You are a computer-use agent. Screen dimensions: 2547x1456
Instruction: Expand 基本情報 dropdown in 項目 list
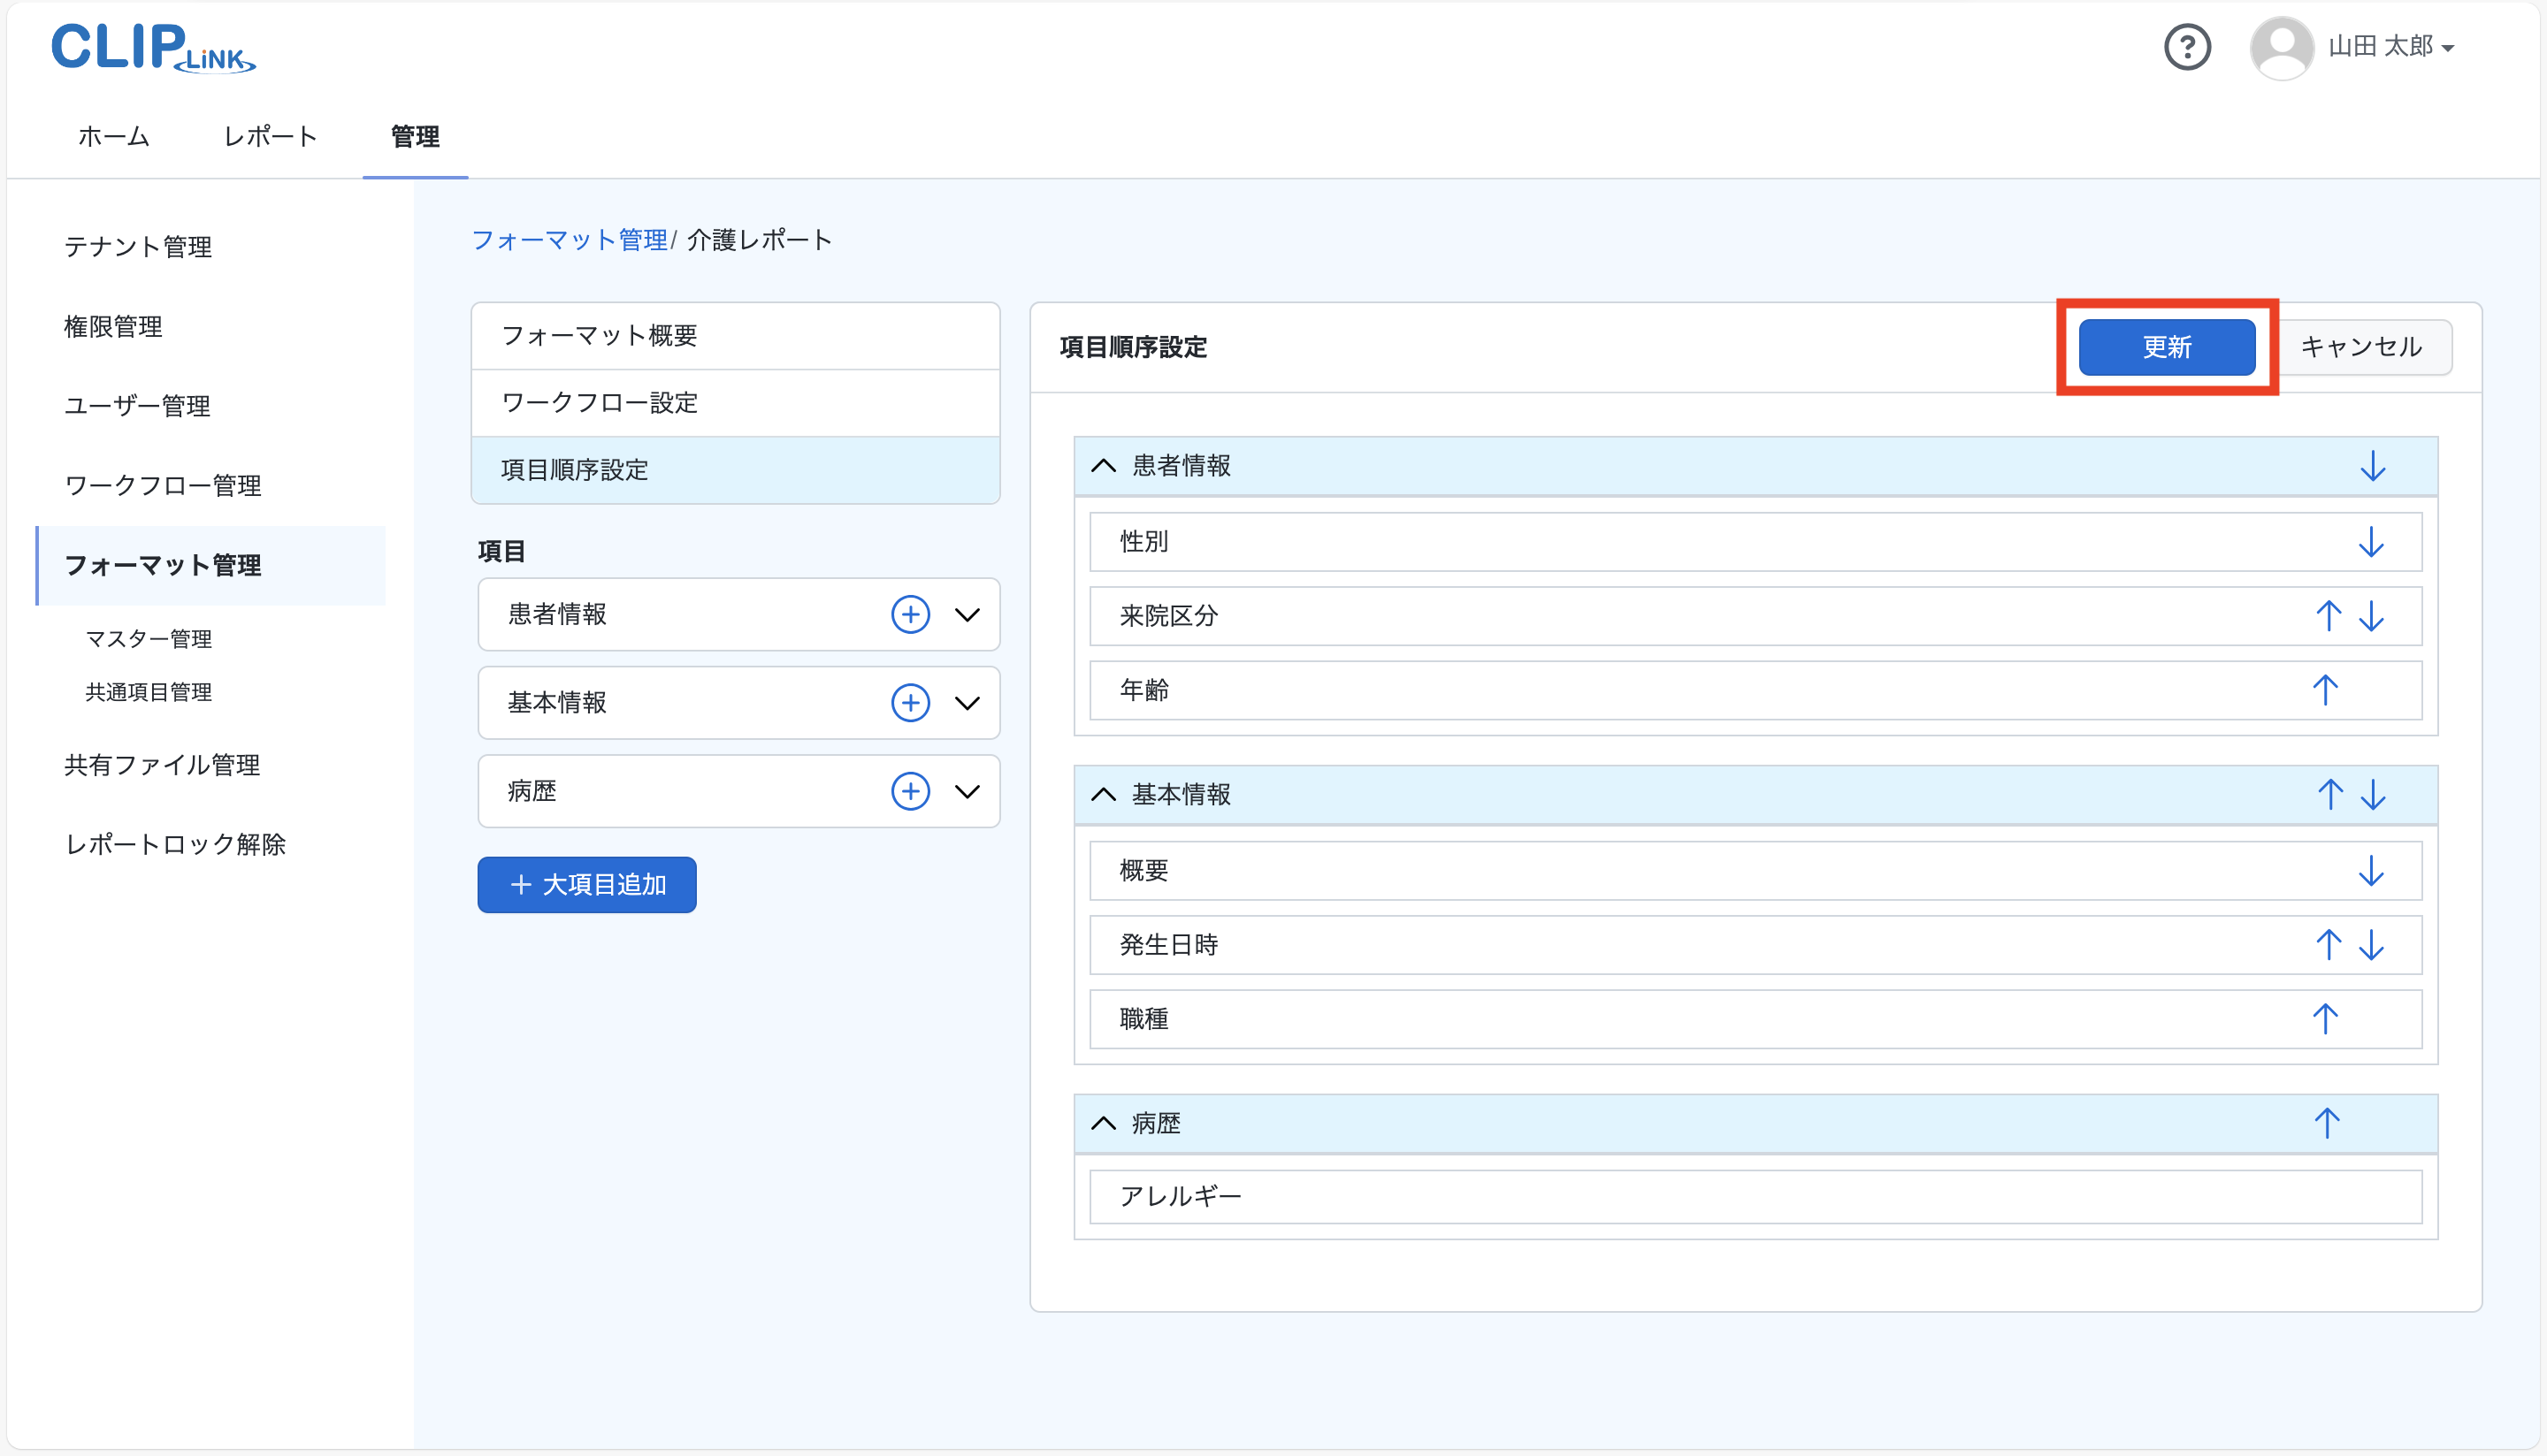click(x=967, y=703)
